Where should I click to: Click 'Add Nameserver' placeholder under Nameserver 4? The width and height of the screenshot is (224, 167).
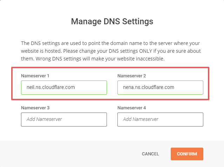141,119
